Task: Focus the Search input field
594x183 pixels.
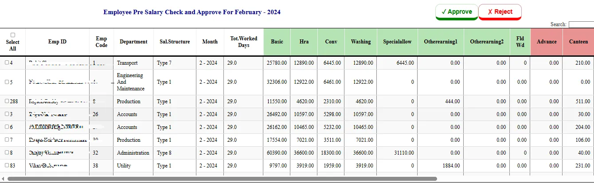Action: (581, 24)
